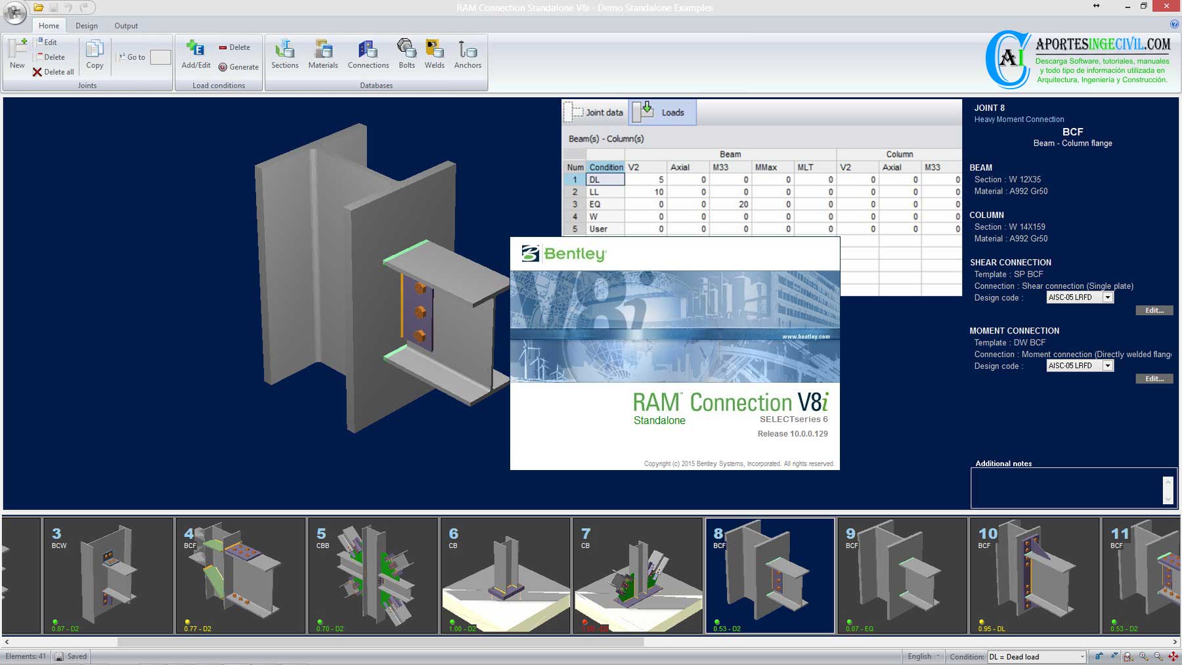1182x665 pixels.
Task: Select joint 8 BCF thumbnail
Action: (x=770, y=576)
